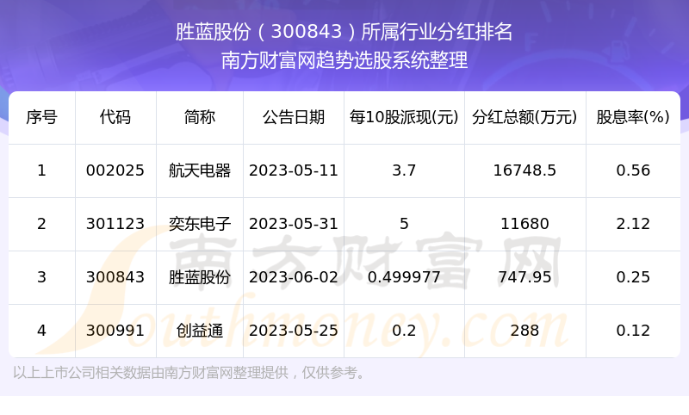689x415 pixels.
Task: Click total dividend 16748.5
Action: (x=525, y=170)
